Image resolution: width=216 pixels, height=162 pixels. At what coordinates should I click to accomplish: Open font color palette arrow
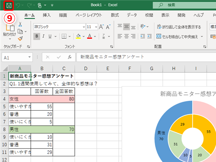[x=95, y=37]
